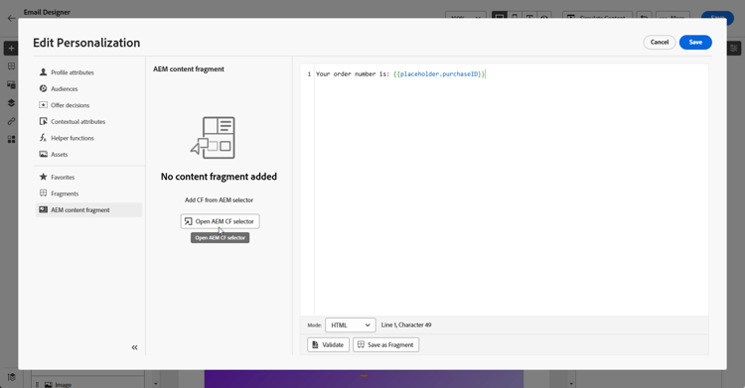Select the Audiences icon
The width and height of the screenshot is (745, 388).
(x=44, y=88)
